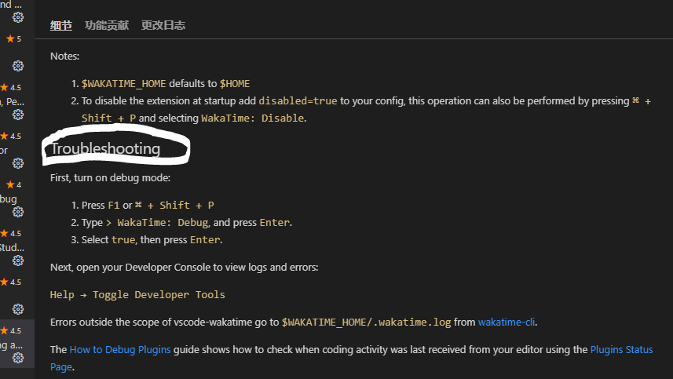Click the $HOME code text
This screenshot has height=379, width=673.
235,84
